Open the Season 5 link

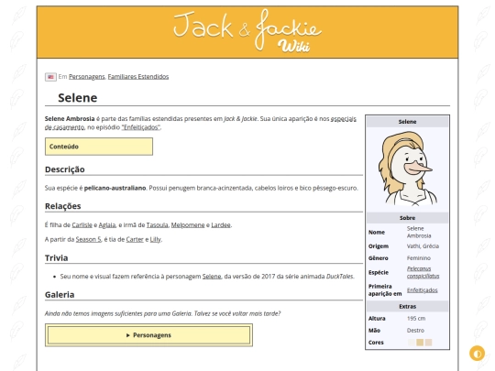[x=88, y=239]
